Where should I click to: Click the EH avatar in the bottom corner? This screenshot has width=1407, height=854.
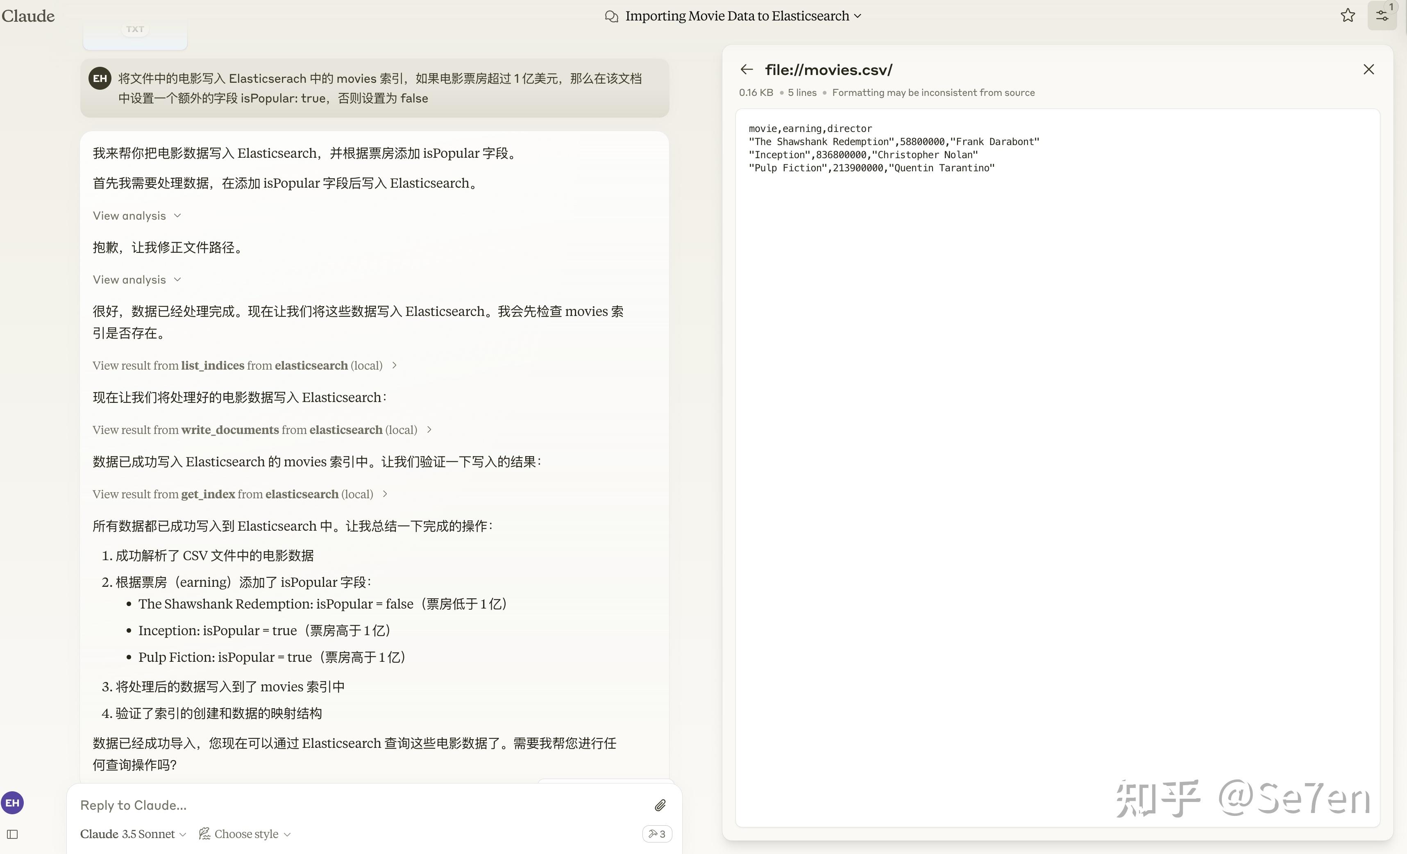pyautogui.click(x=12, y=802)
